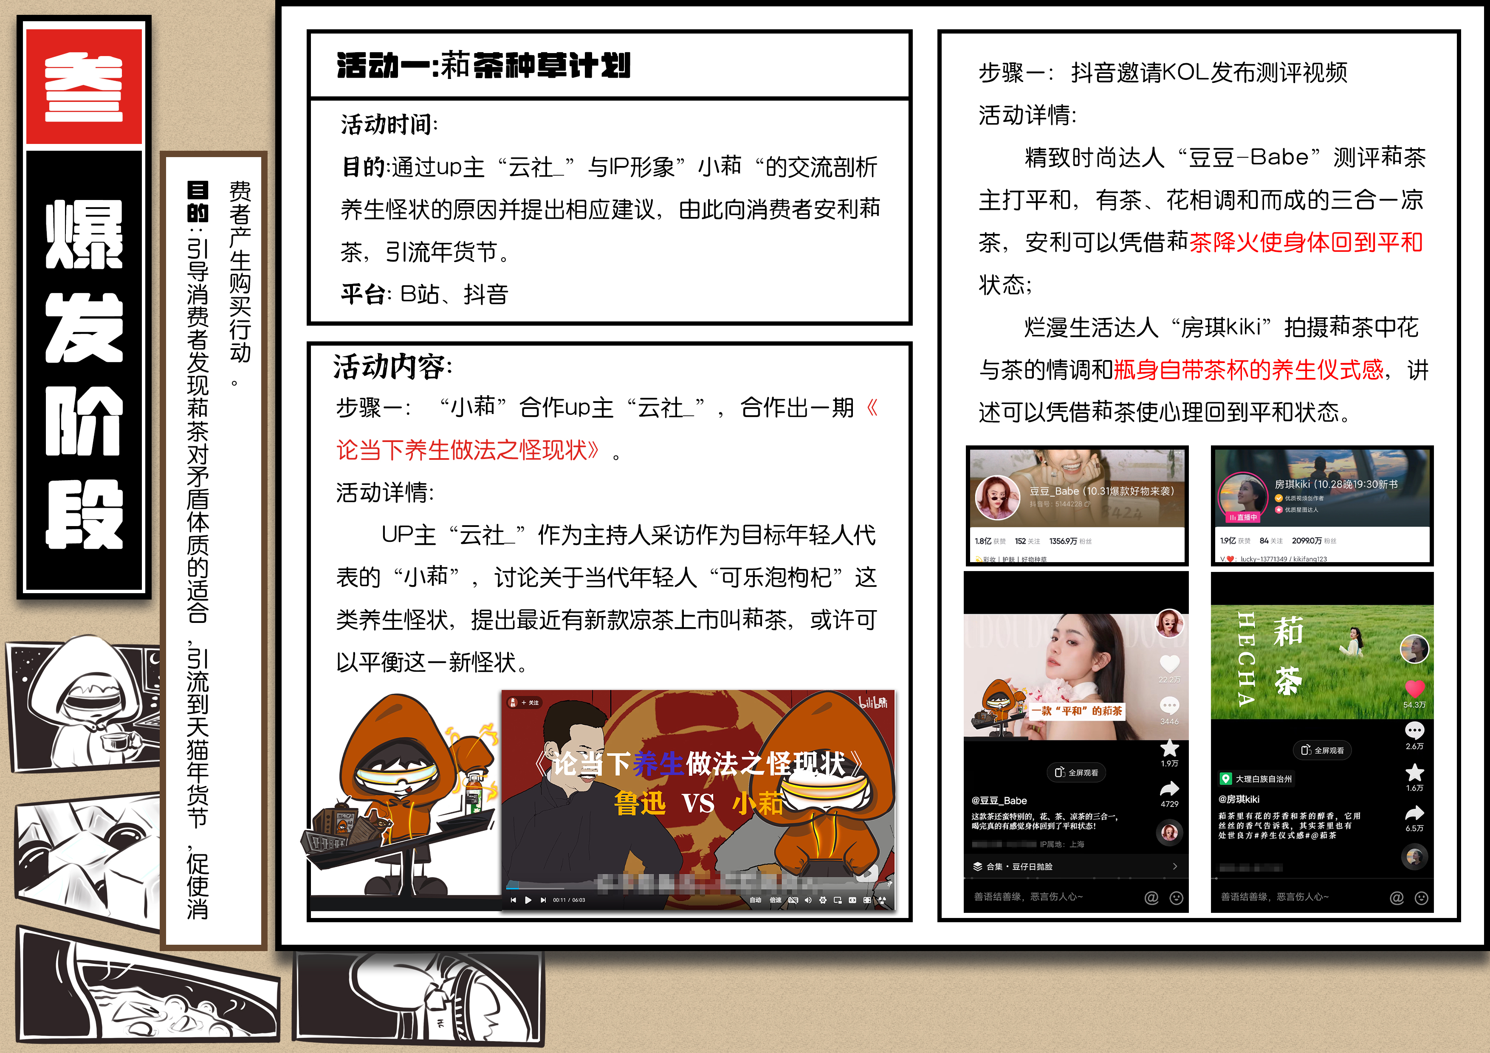
Task: Play the Bilibili video
Action: coord(528,900)
